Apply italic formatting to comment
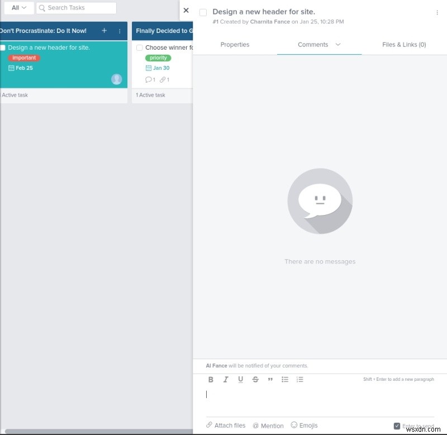 tap(226, 380)
